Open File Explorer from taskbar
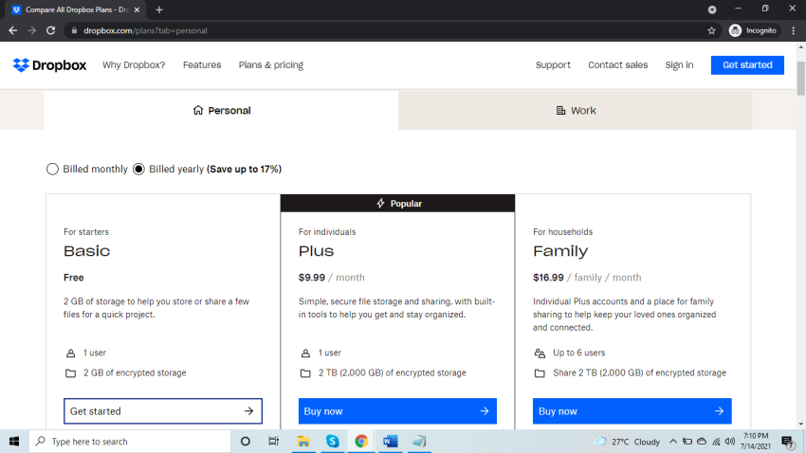The width and height of the screenshot is (806, 453). pos(303,442)
